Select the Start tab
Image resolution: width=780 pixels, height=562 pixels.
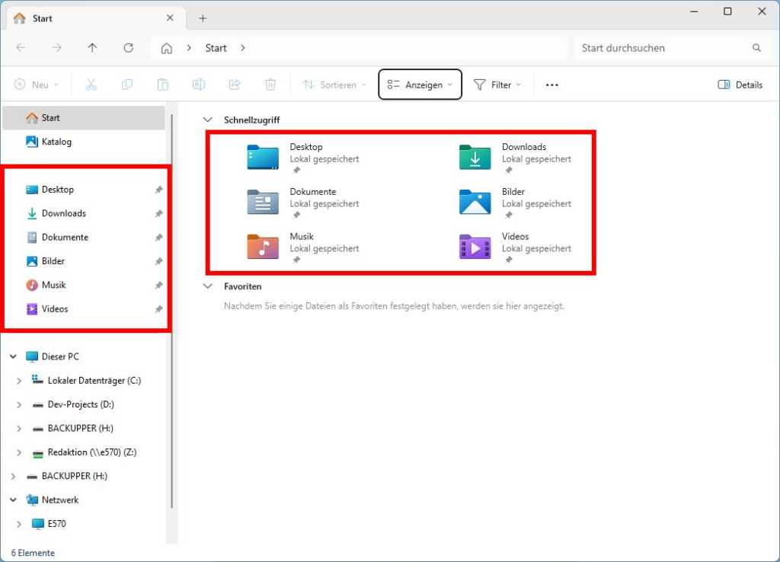click(43, 18)
